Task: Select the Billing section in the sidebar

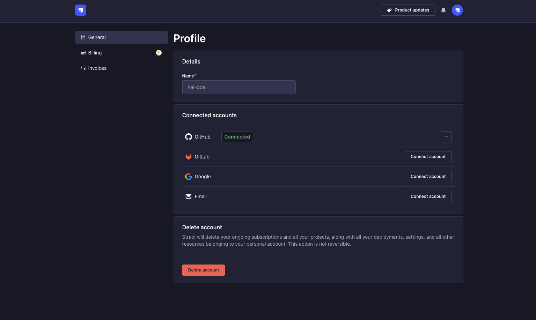Action: tap(95, 53)
